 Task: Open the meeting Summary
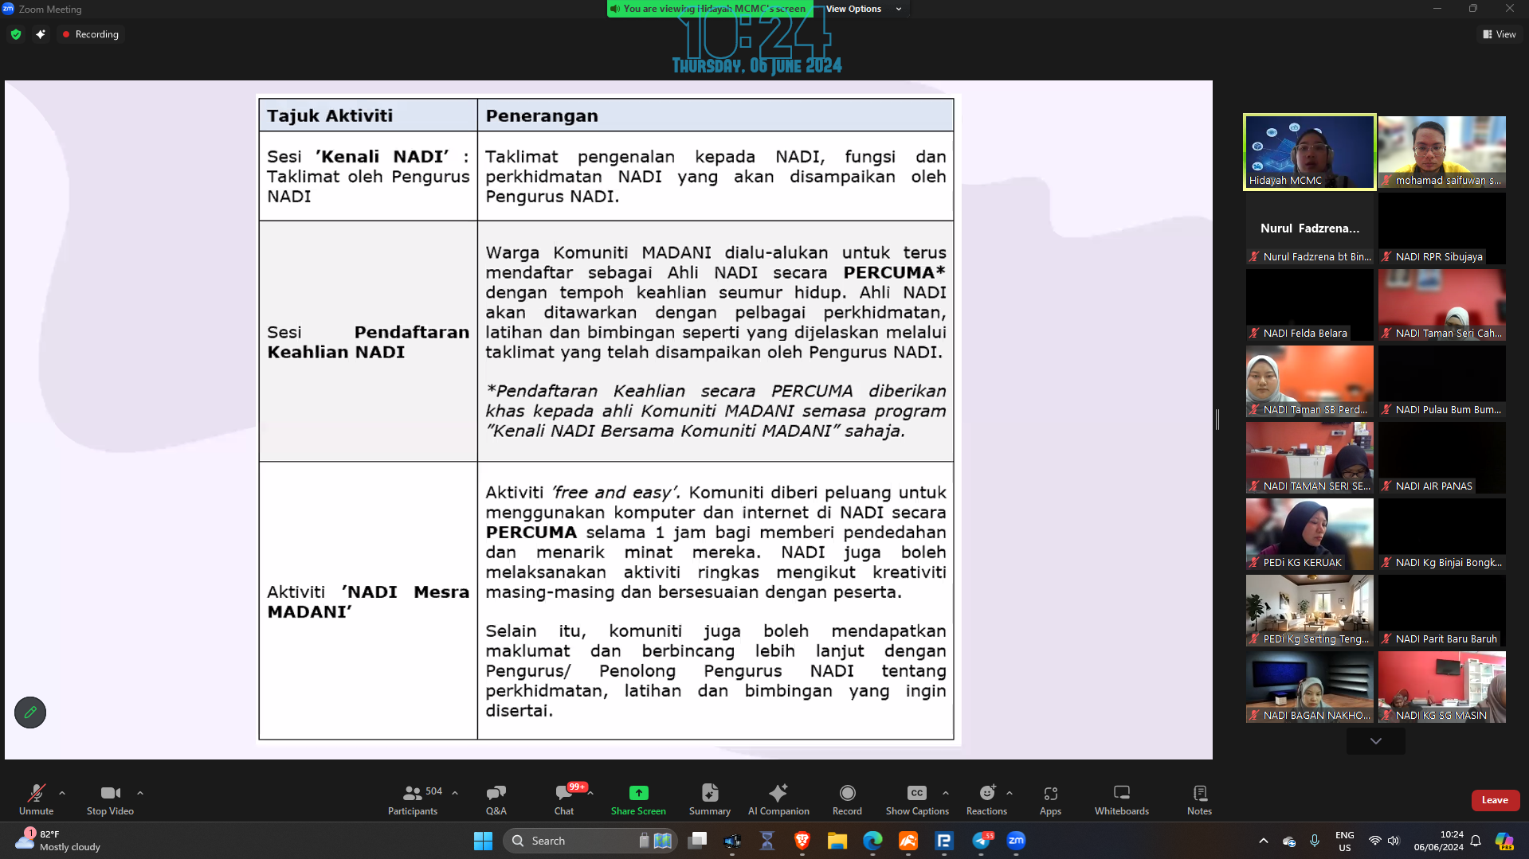pyautogui.click(x=709, y=799)
